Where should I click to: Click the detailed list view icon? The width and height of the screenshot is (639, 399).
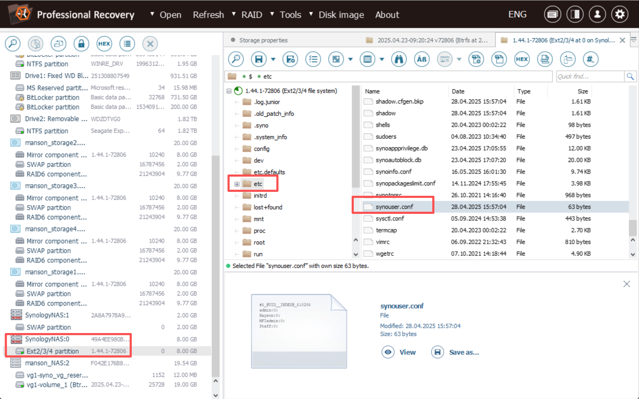point(367,59)
